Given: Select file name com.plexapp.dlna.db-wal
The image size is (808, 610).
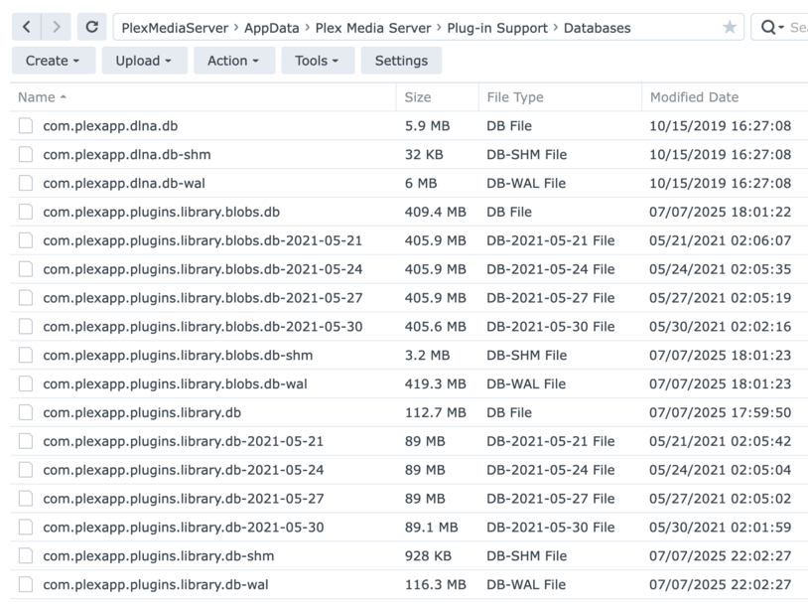Looking at the screenshot, I should coord(124,183).
